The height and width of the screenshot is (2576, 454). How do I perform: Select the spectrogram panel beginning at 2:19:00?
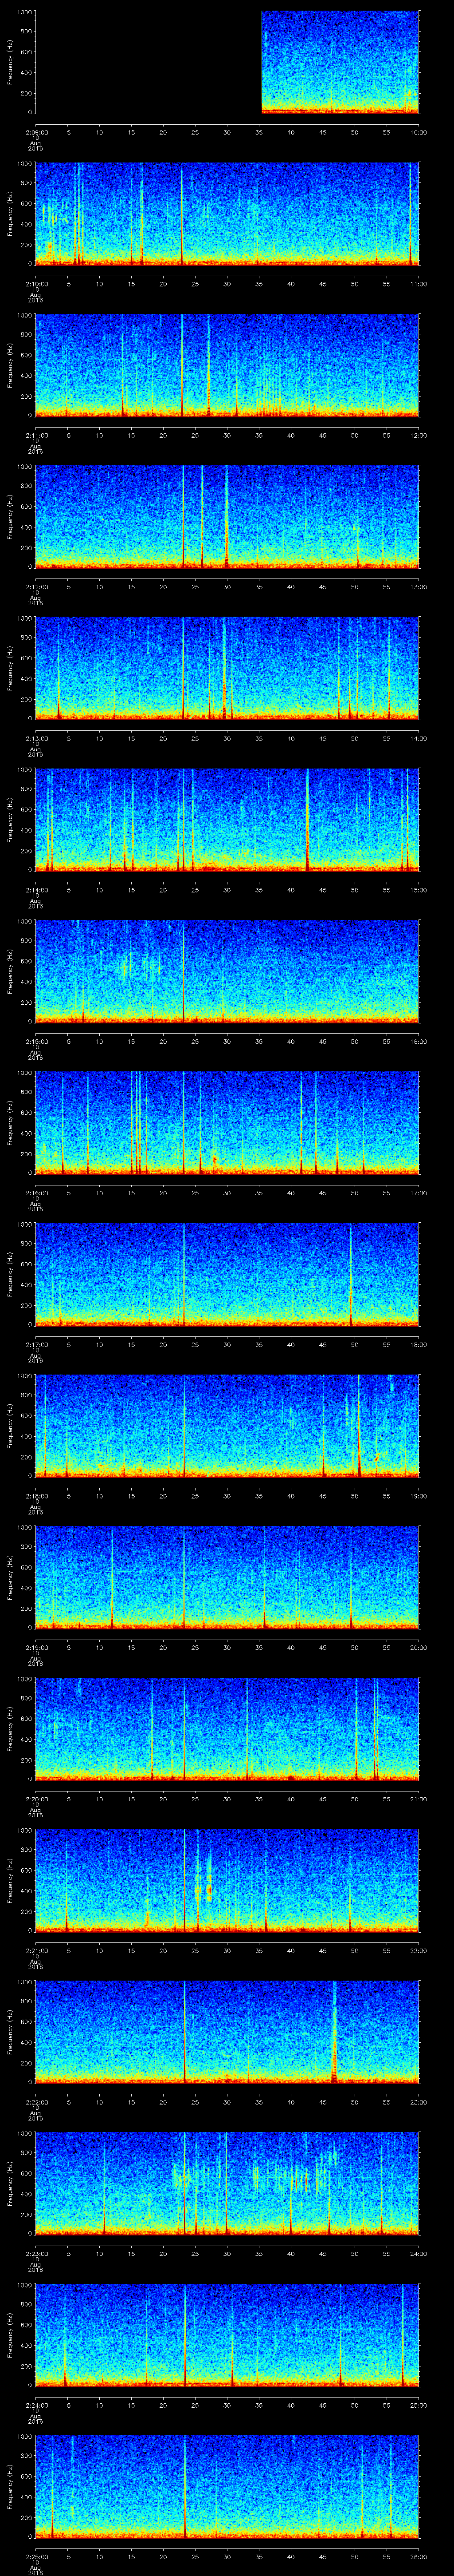coord(227,1578)
